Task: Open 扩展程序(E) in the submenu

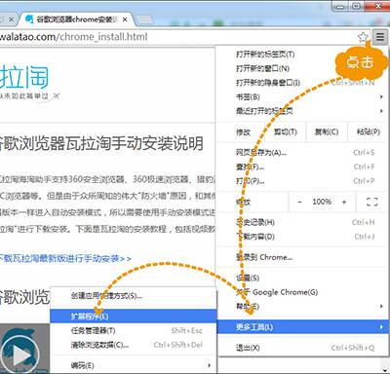Action: (133, 316)
